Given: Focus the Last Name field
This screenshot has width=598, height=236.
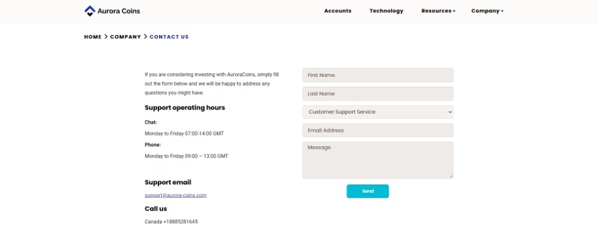Looking at the screenshot, I should 378,94.
